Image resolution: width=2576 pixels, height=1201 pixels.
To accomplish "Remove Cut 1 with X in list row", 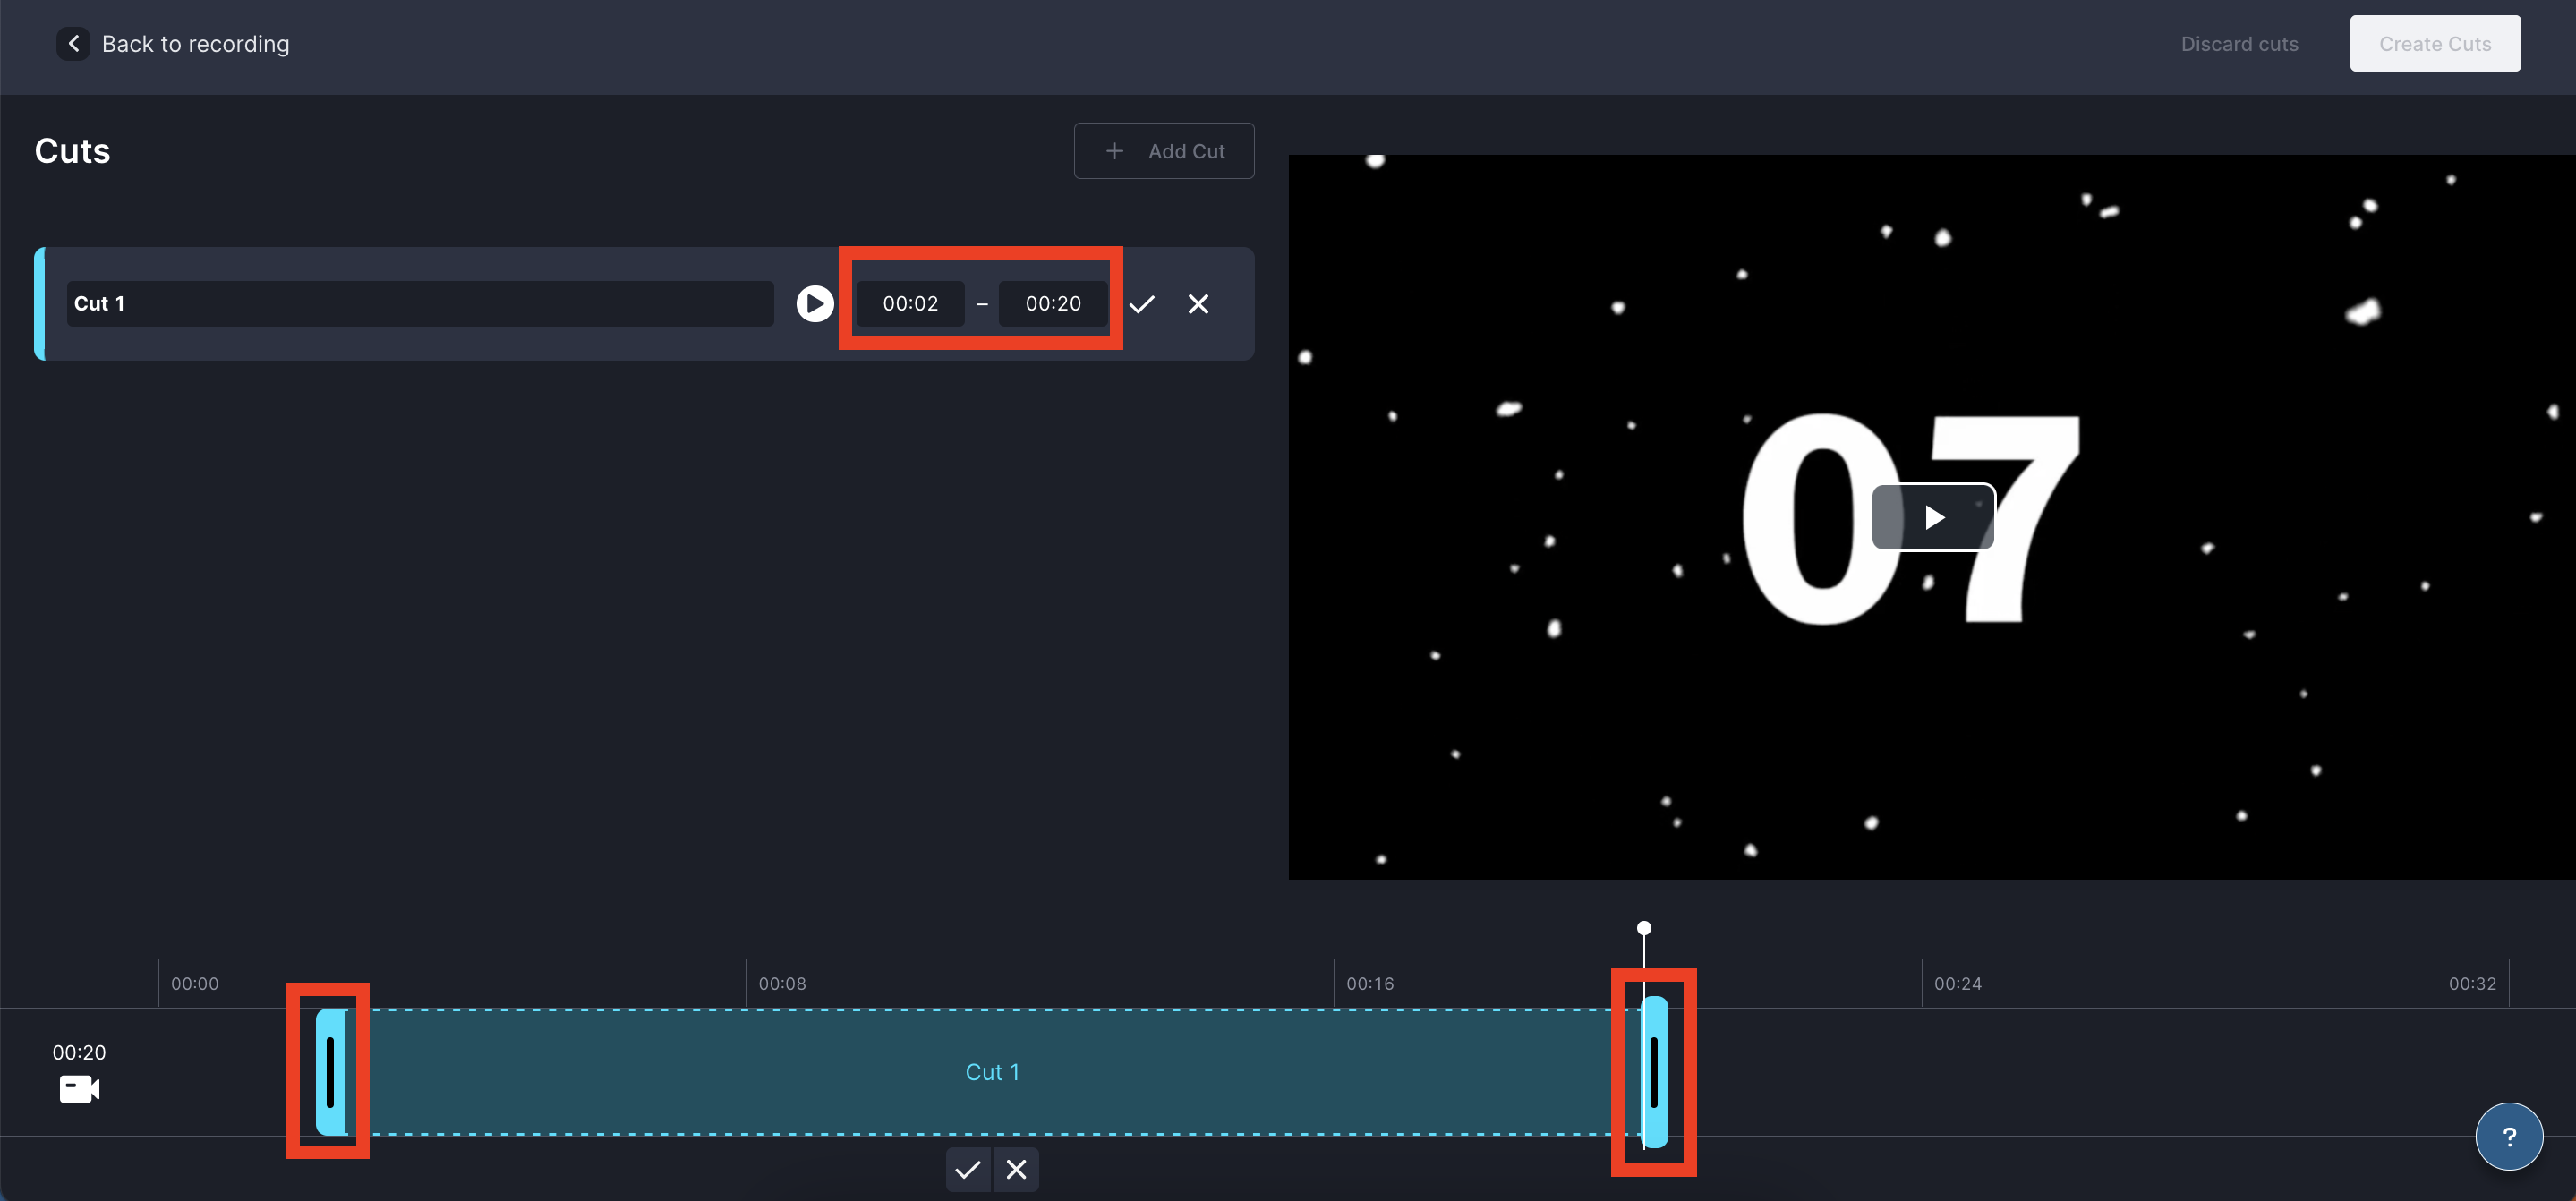I will (x=1198, y=304).
